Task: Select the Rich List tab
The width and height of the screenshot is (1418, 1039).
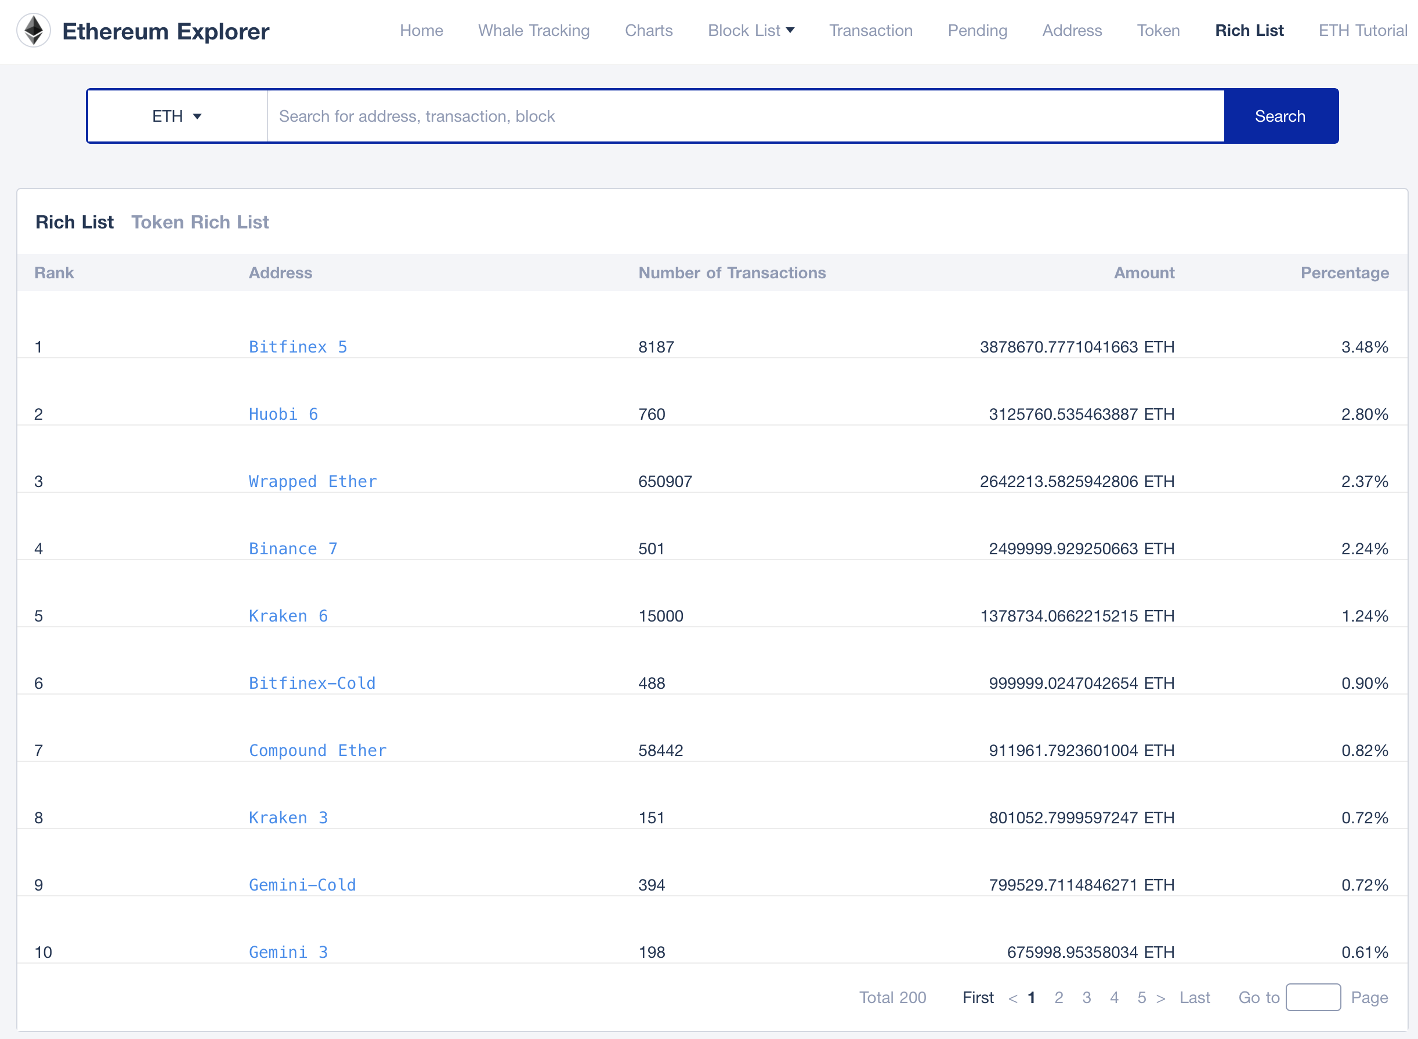Action: point(74,222)
